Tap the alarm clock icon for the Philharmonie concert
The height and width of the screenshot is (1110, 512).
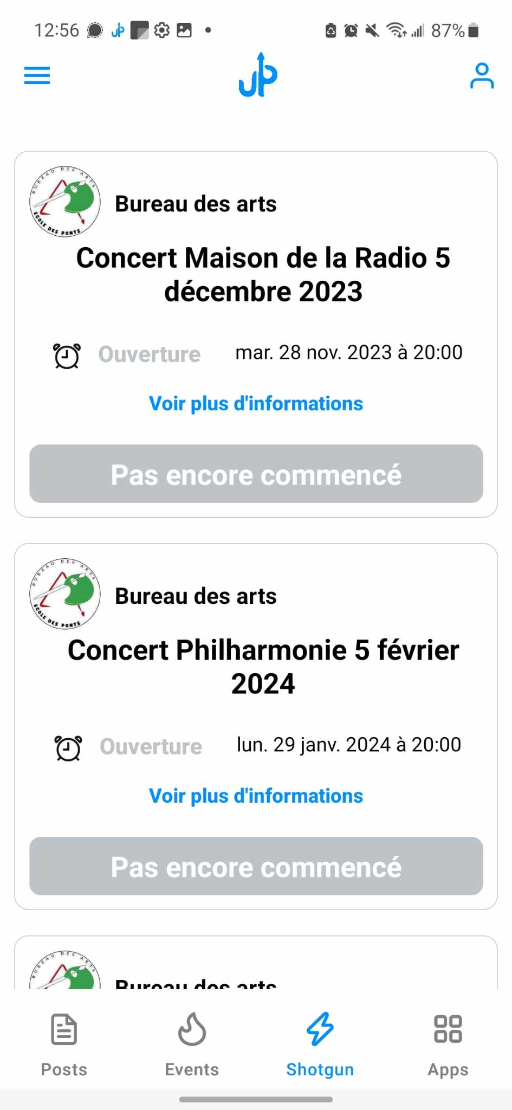coord(68,748)
